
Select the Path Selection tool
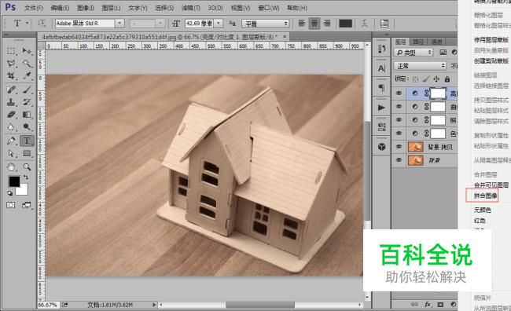click(x=11, y=153)
